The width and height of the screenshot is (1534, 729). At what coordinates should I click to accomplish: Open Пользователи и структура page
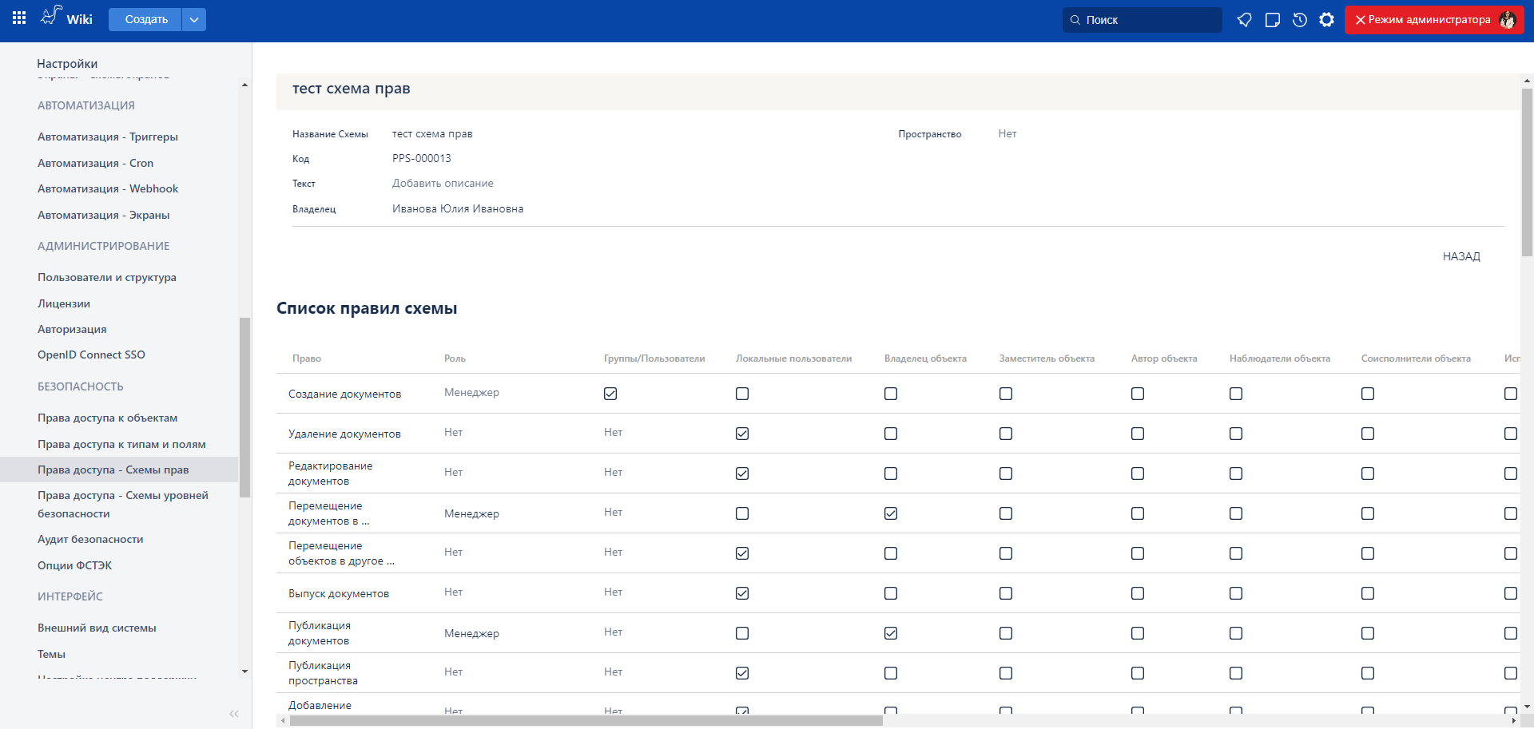pos(107,277)
